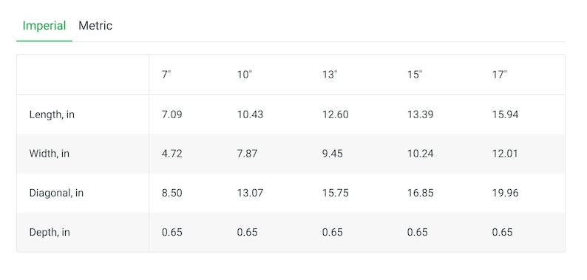Switch to the Metric tab

(95, 26)
